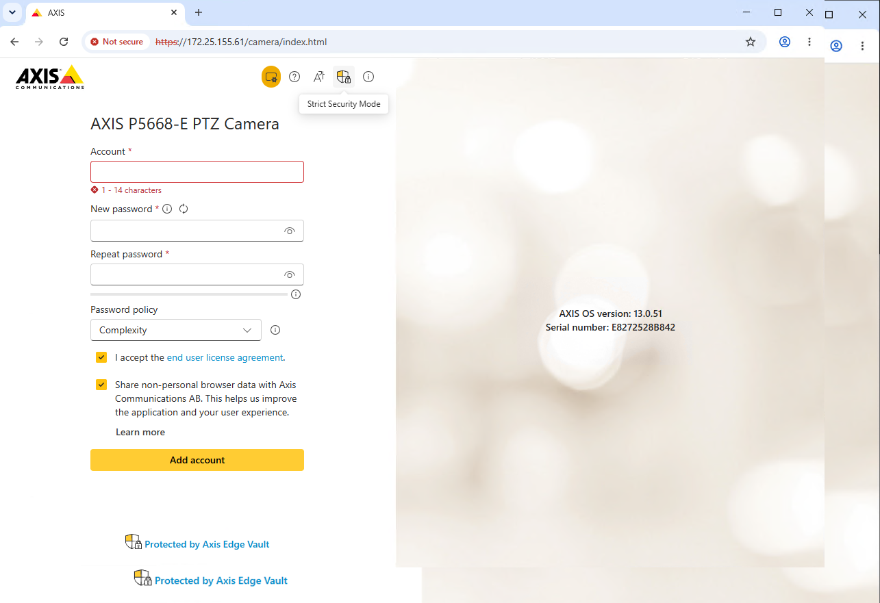880x603 pixels.
Task: Click the Strict Security Mode shield icon
Action: pos(344,77)
